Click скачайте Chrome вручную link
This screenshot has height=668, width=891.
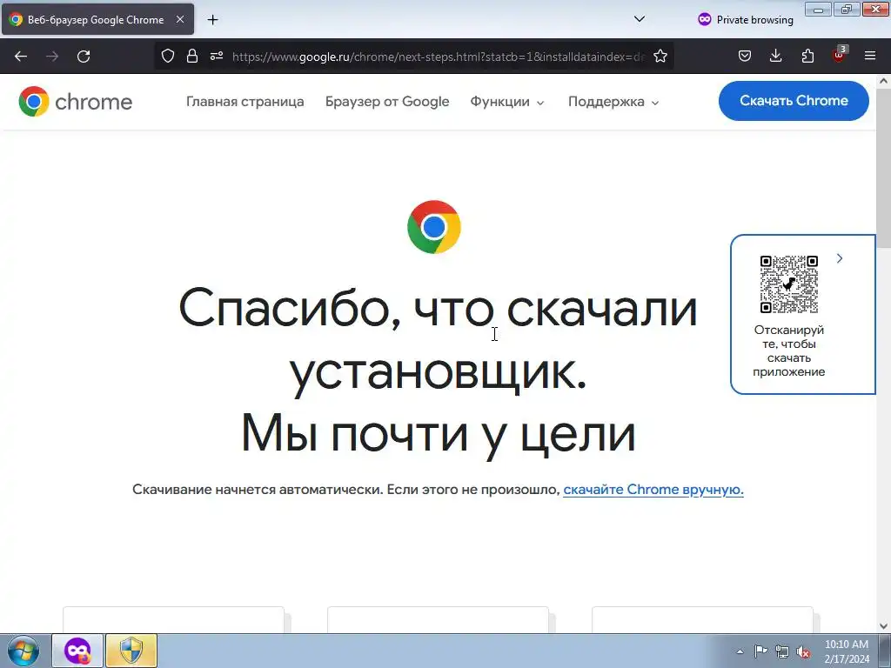[x=653, y=489]
